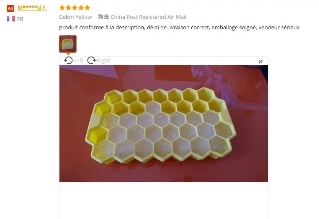Screen dimensions: 319x219
Task: Click the FR country code label
Action: [20, 19]
